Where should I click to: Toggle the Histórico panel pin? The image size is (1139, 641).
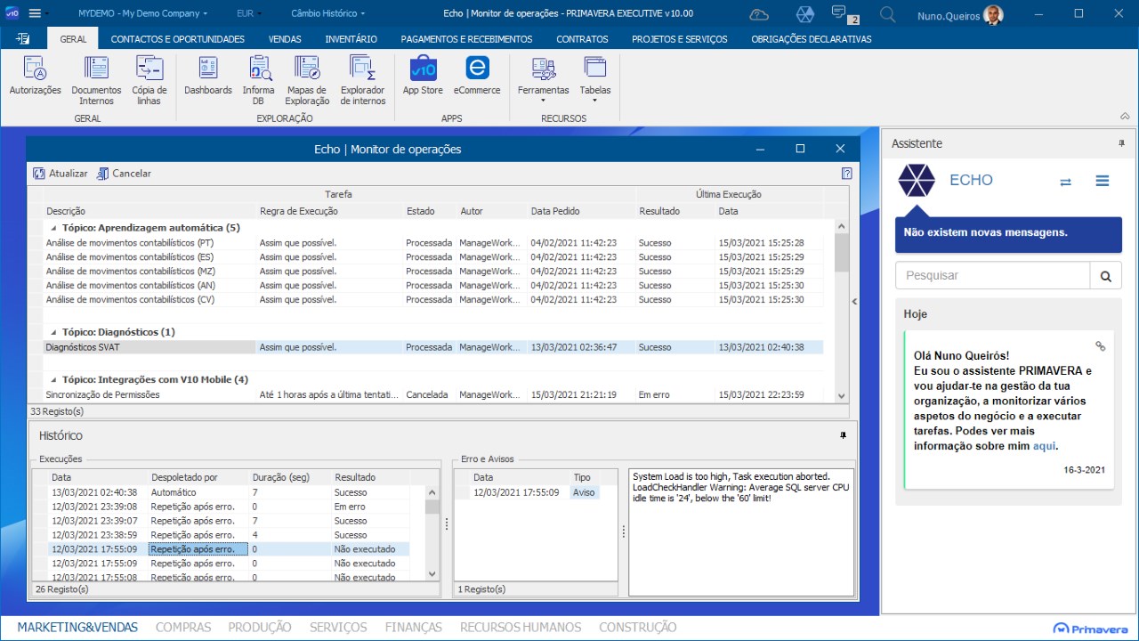(x=843, y=435)
